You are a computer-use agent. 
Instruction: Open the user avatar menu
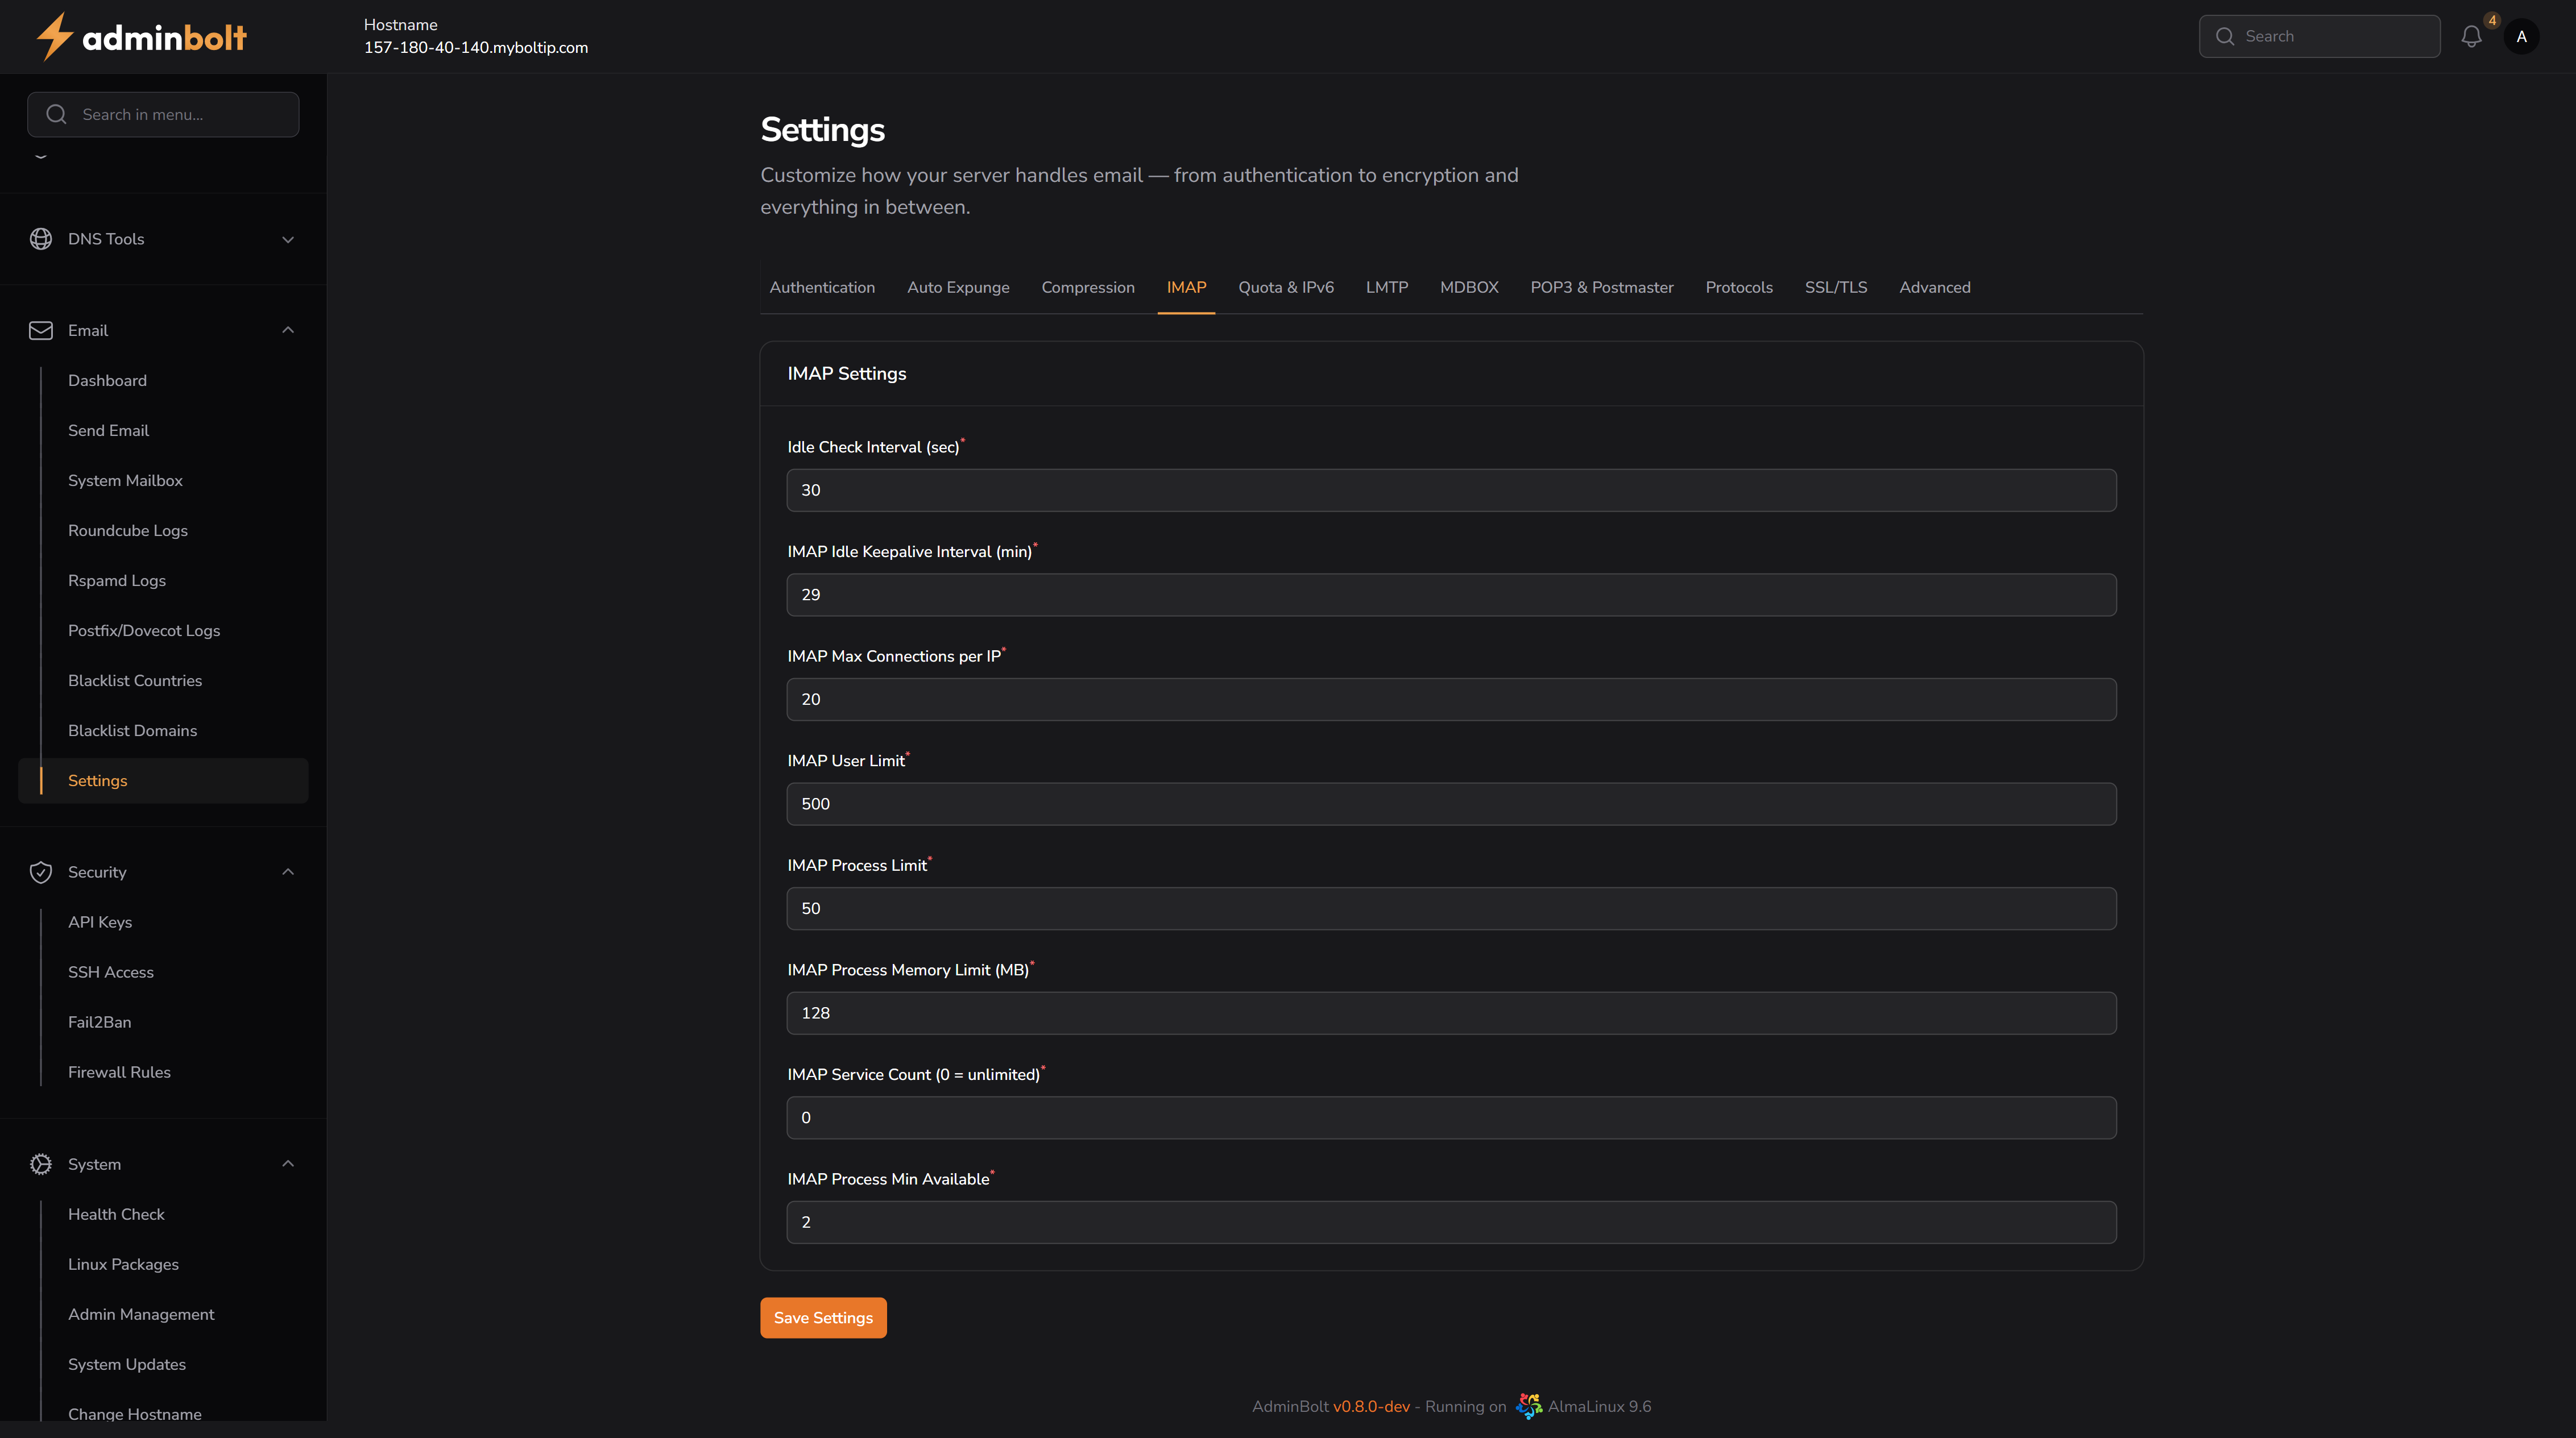pos(2521,37)
